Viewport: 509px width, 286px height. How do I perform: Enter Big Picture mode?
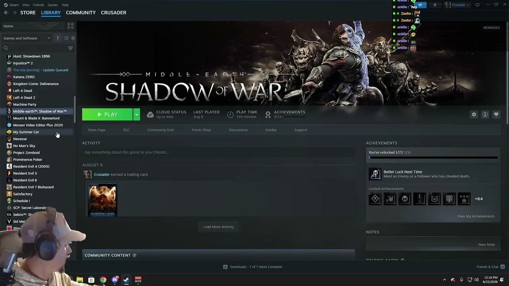478,5
